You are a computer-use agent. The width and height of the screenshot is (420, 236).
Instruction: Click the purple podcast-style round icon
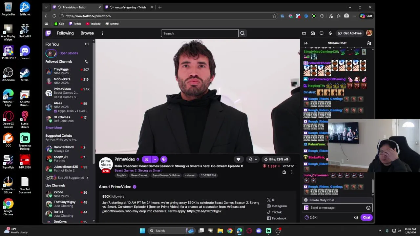pos(164,159)
